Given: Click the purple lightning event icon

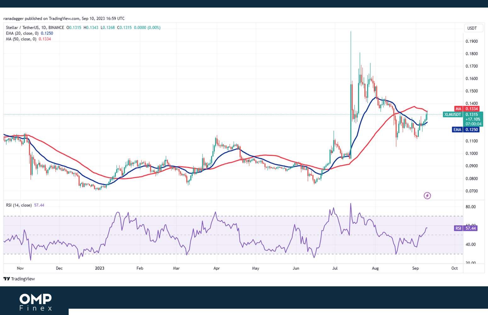Looking at the screenshot, I should point(427,196).
